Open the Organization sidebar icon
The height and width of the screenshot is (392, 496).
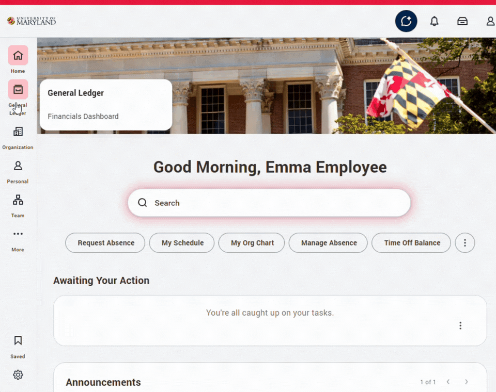18,132
